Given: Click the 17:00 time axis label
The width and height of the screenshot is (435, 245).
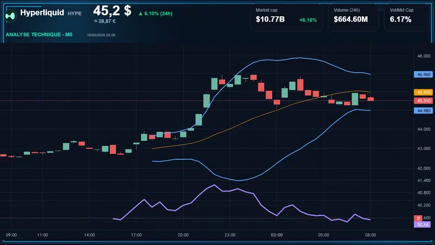Looking at the screenshot, I should [x=136, y=235].
